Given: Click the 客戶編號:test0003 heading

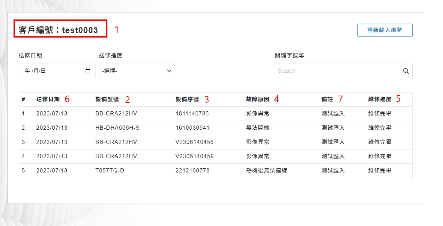Looking at the screenshot, I should point(58,30).
